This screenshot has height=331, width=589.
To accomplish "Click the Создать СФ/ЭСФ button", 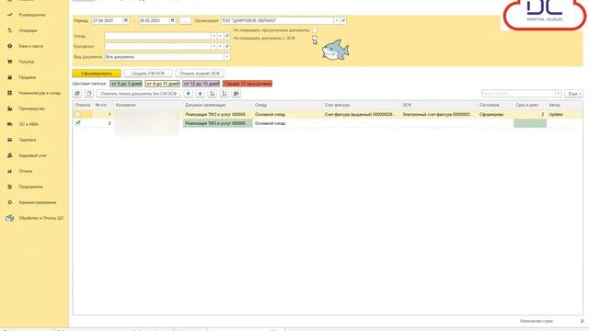I will click(x=148, y=74).
